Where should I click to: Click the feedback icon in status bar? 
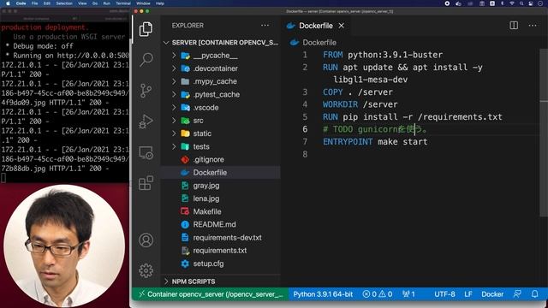click(517, 294)
